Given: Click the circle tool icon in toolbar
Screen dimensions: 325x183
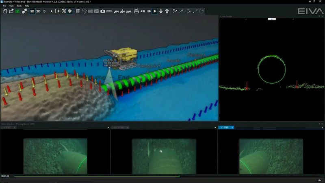Looking at the screenshot, I should coord(201,11).
